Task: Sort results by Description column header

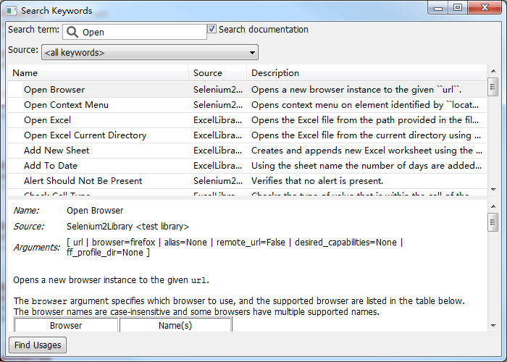Action: (366, 72)
